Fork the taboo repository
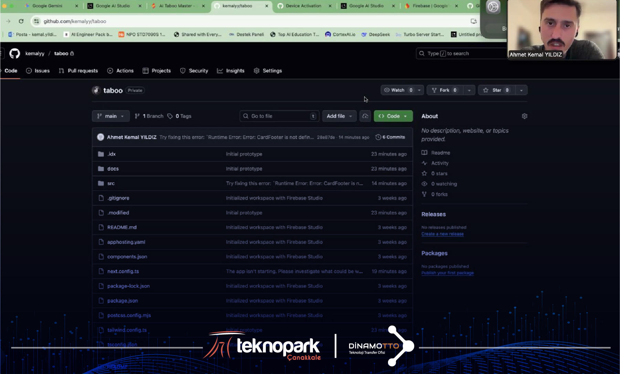 click(x=444, y=90)
